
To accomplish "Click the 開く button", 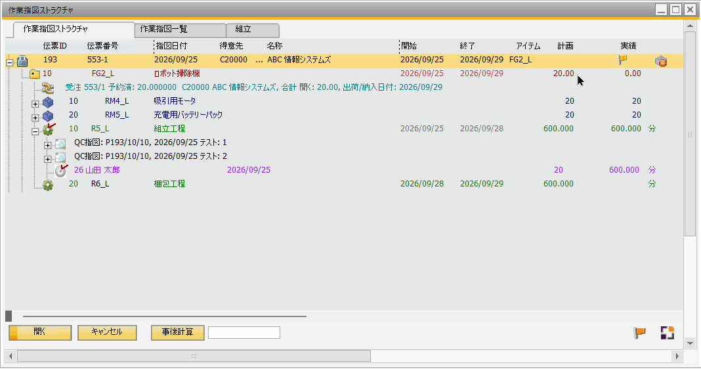I will tap(40, 332).
